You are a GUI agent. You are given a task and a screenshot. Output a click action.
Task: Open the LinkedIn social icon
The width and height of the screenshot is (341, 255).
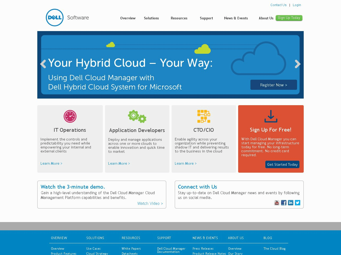coord(291,203)
